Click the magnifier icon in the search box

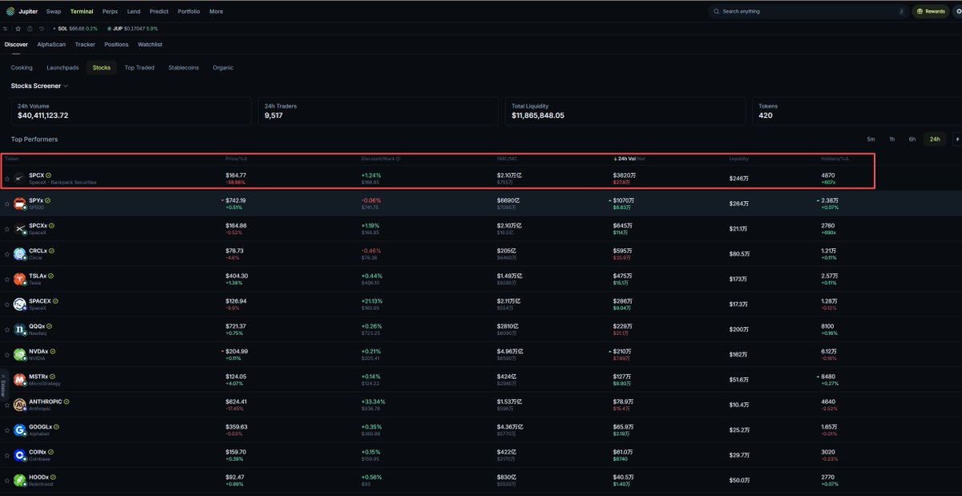tap(717, 11)
